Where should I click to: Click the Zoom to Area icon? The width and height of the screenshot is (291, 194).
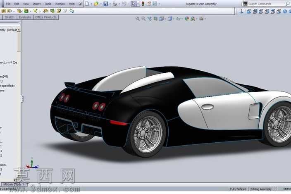pyautogui.click(x=143, y=19)
